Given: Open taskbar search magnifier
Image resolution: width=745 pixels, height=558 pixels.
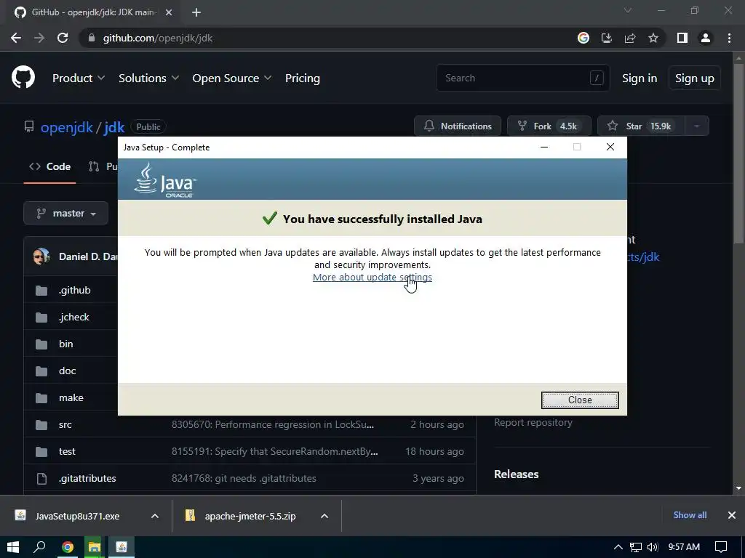Looking at the screenshot, I should [39, 547].
